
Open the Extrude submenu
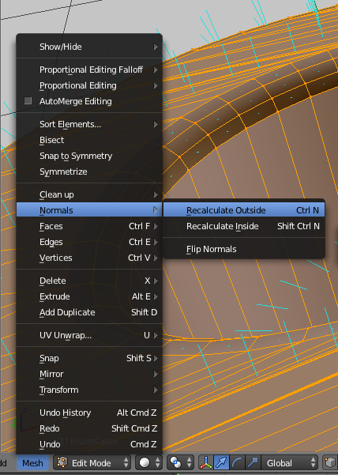89,296
